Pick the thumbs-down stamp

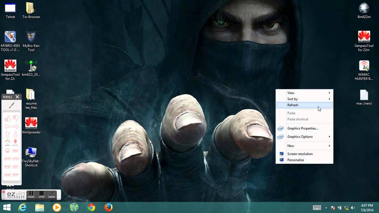point(15,118)
